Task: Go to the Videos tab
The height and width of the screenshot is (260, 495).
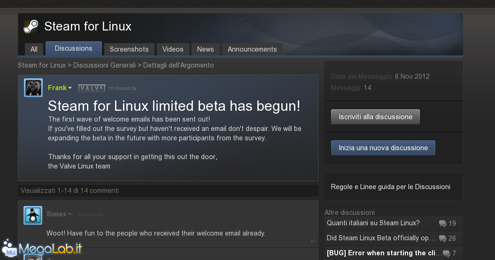Action: [173, 49]
